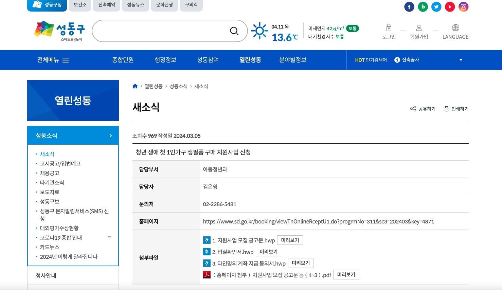Click the PDF icon on the 홈페이지 첨부 file
The image size is (502, 290).
[x=206, y=274]
